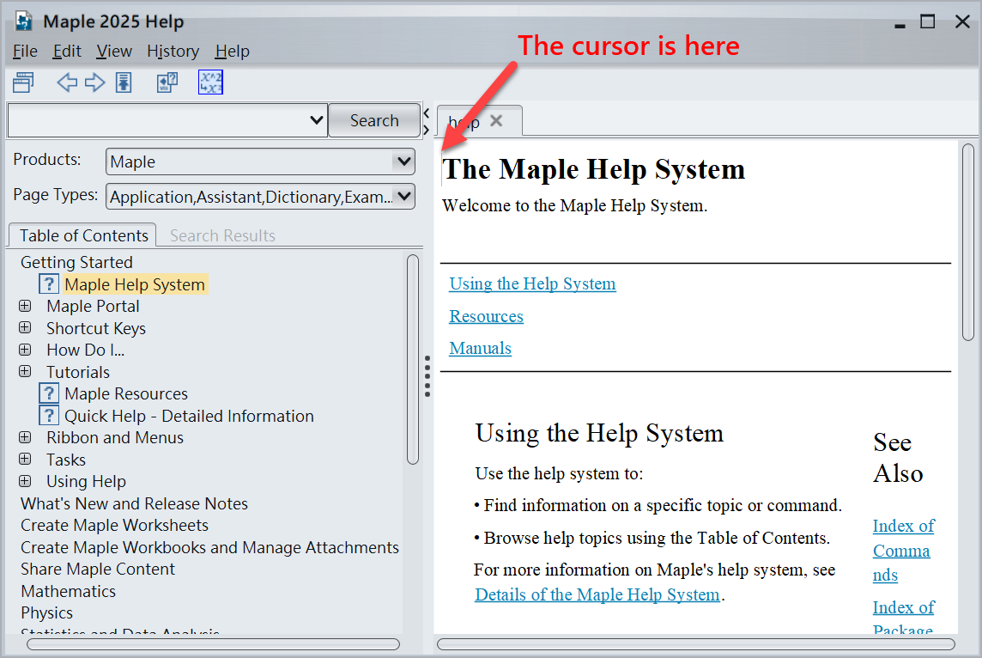982x658 pixels.
Task: Select the Mathematics tree entry
Action: click(x=68, y=591)
